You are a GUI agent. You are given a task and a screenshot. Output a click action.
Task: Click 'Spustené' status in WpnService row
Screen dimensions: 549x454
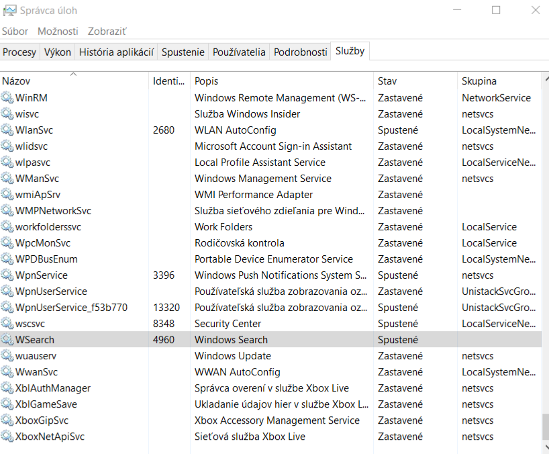tap(398, 275)
